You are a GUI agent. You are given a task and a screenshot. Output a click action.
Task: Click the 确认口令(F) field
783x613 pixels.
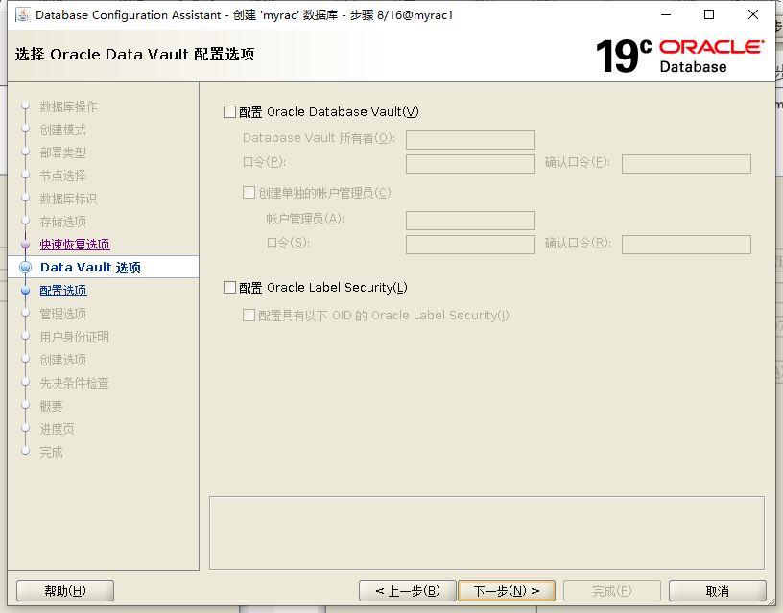click(x=686, y=164)
